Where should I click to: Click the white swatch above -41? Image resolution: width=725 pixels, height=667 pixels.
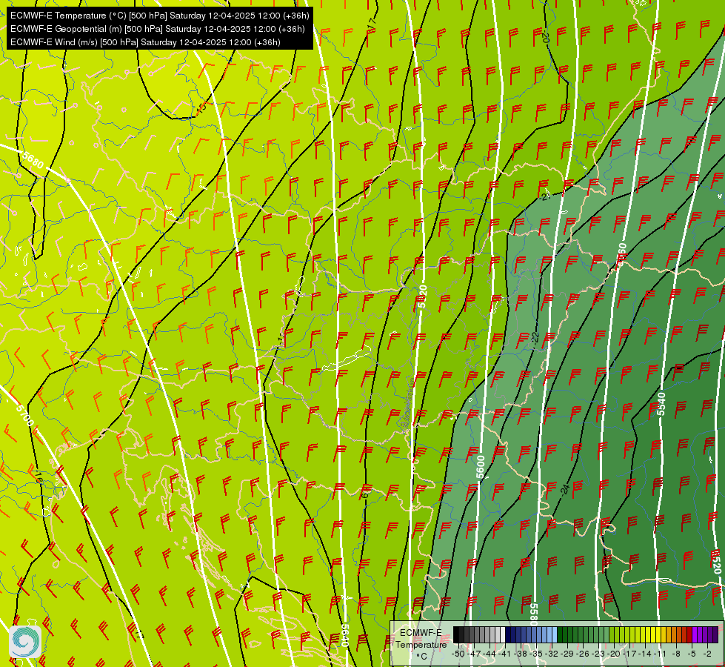pos(503,634)
